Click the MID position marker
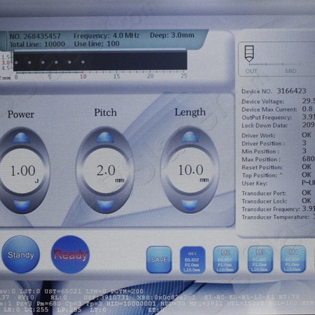Viewport: 315px width, 315px height. [x=290, y=71]
